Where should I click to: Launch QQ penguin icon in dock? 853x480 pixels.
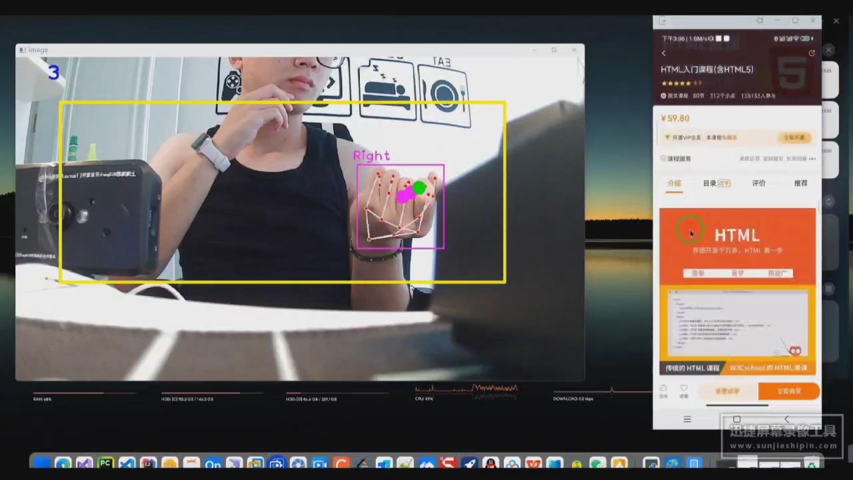(x=490, y=464)
